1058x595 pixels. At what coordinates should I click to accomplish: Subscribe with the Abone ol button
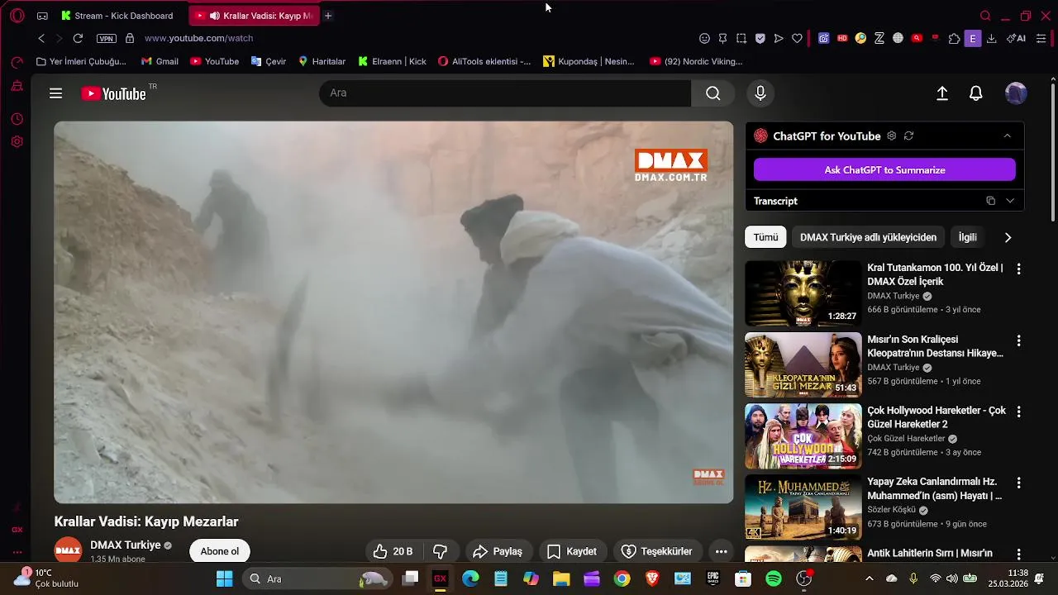click(220, 551)
